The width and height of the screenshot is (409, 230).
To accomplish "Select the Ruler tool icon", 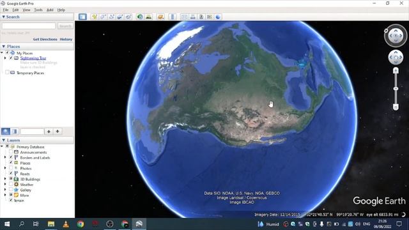I will [x=173, y=17].
